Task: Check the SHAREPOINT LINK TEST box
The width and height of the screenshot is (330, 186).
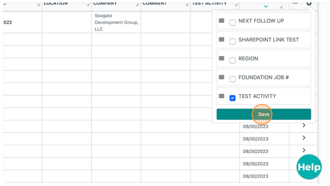Action: 232,41
